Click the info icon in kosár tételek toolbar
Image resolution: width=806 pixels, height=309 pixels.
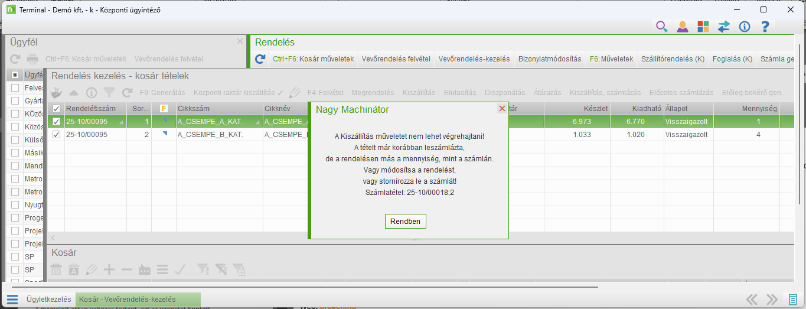92,93
